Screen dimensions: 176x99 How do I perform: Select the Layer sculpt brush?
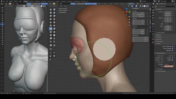coord(51,16)
